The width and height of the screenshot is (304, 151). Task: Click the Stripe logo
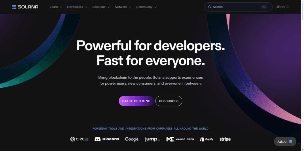[225, 139]
